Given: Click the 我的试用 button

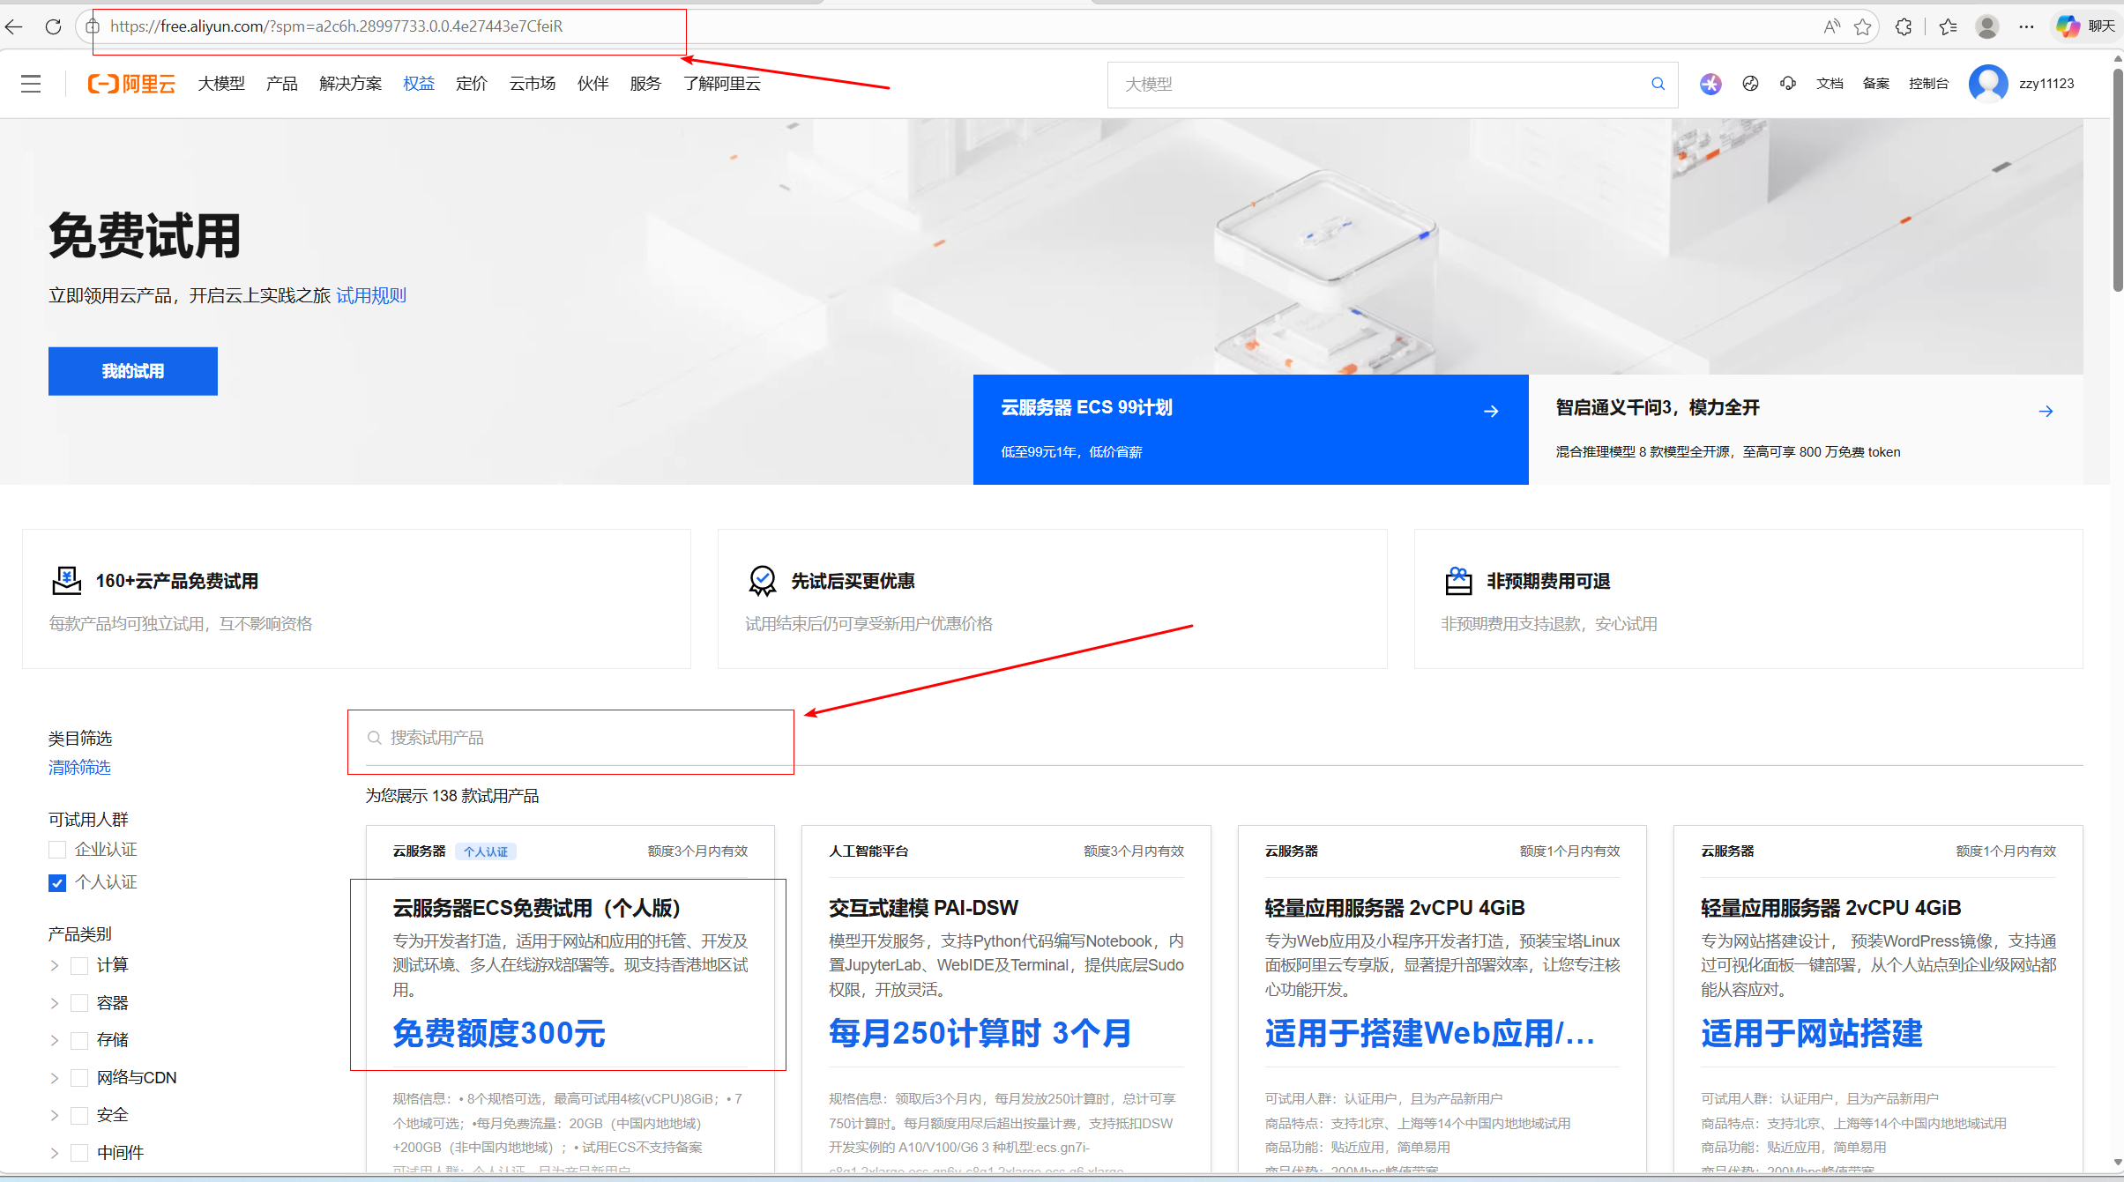Looking at the screenshot, I should point(132,371).
